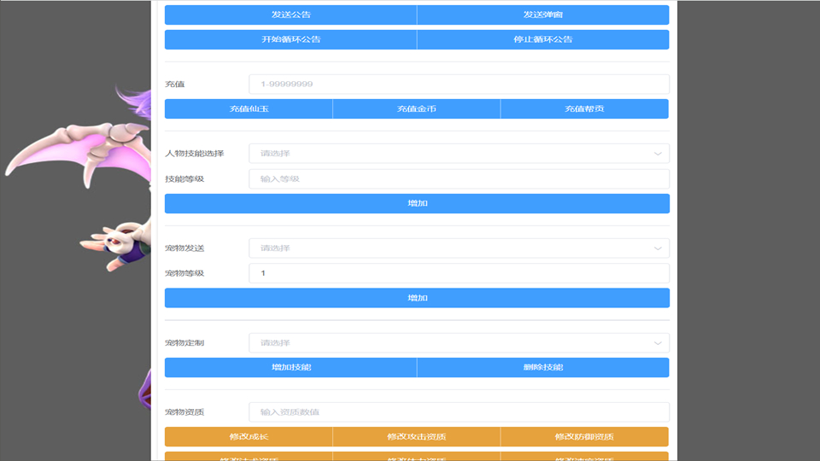Click the 宠物资质 label text
Image resolution: width=820 pixels, height=461 pixels.
tap(184, 411)
